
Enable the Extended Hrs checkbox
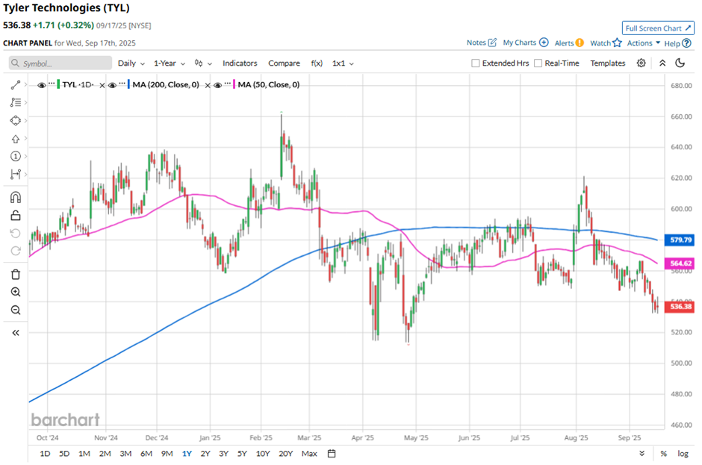[x=476, y=63]
